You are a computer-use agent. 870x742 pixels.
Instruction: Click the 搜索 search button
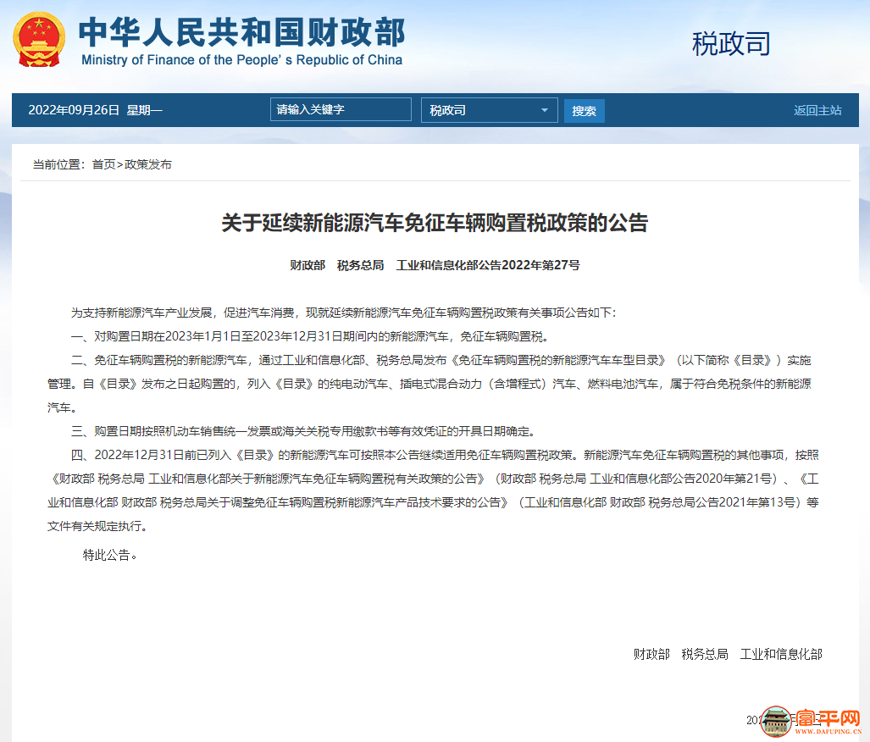[584, 110]
